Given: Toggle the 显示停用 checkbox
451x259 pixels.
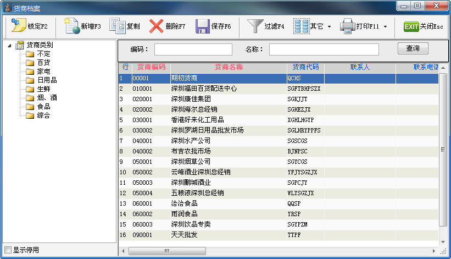Looking at the screenshot, I should click(8, 250).
